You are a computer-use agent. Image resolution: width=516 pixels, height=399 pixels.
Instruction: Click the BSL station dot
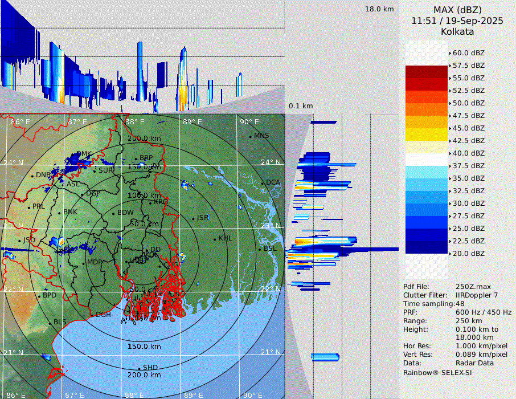[x=260, y=249]
